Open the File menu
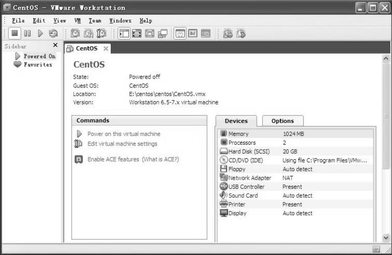This screenshot has width=392, height=255. (x=18, y=21)
